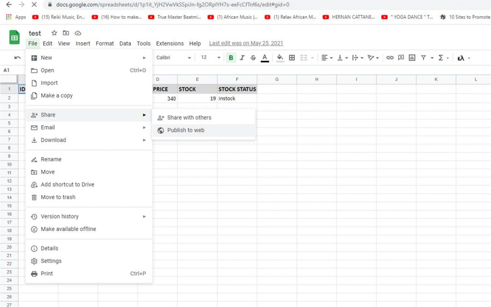The height and width of the screenshot is (307, 491).
Task: Open text rotation dropdown
Action: [373, 57]
